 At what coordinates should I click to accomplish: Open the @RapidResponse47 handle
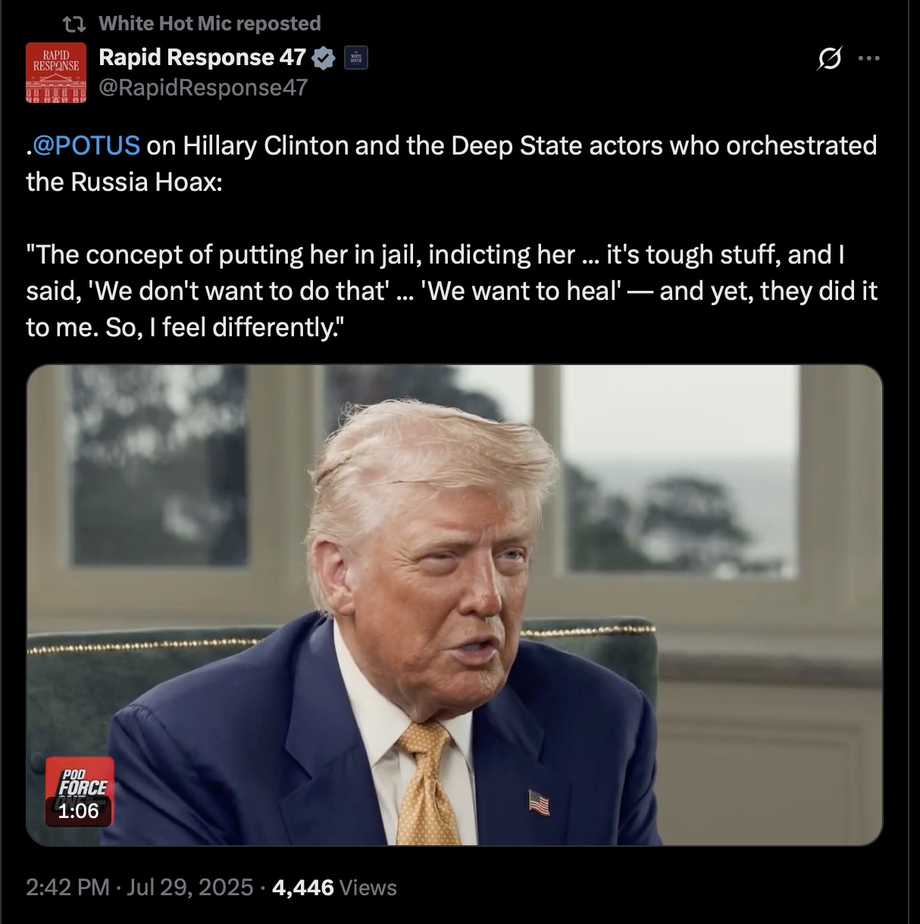203,87
